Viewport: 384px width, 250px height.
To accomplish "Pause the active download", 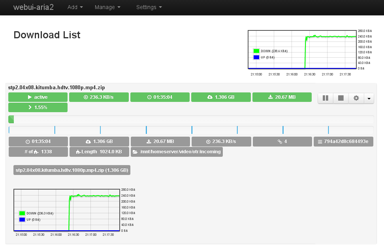I will click(326, 98).
